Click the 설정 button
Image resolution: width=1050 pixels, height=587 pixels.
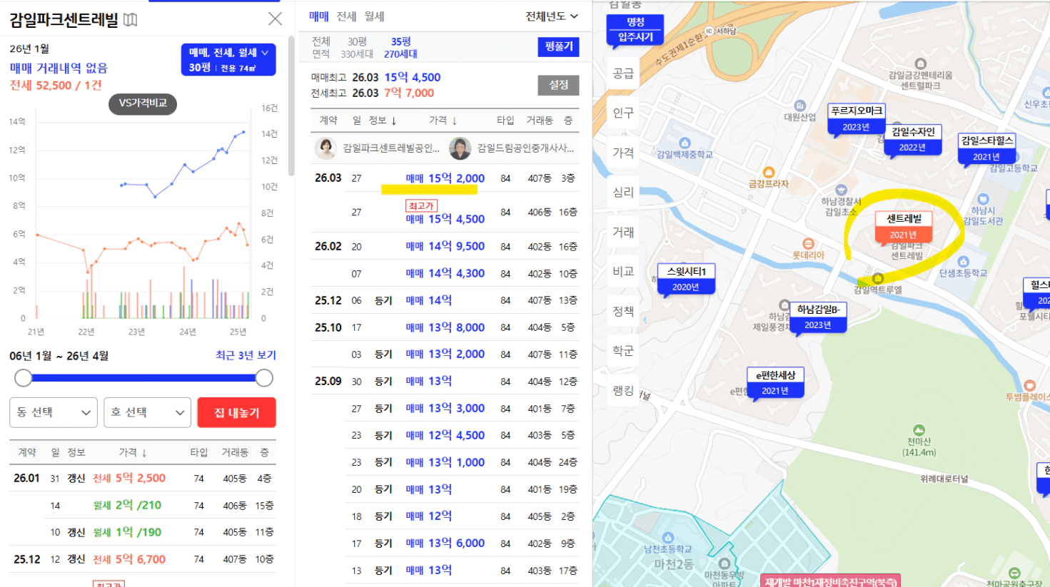[558, 85]
